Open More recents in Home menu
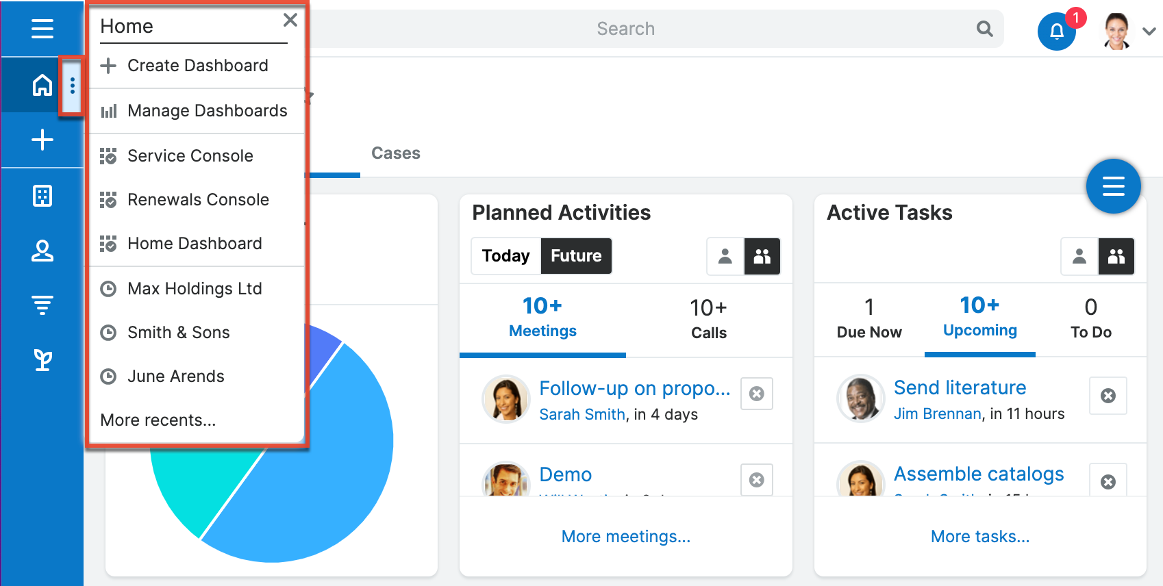 (x=158, y=420)
